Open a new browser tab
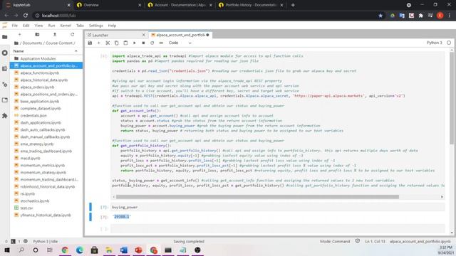Viewport: 456px width, 256px height. pos(293,5)
